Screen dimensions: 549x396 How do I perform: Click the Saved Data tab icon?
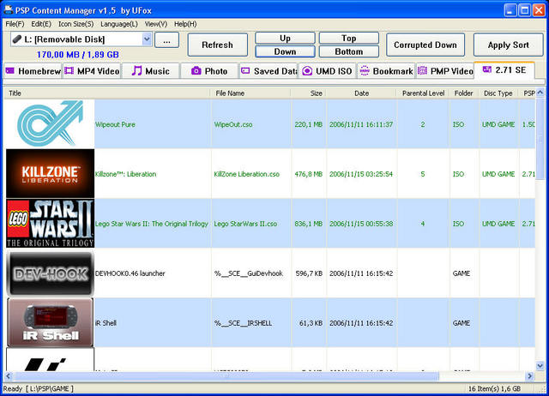pos(245,71)
